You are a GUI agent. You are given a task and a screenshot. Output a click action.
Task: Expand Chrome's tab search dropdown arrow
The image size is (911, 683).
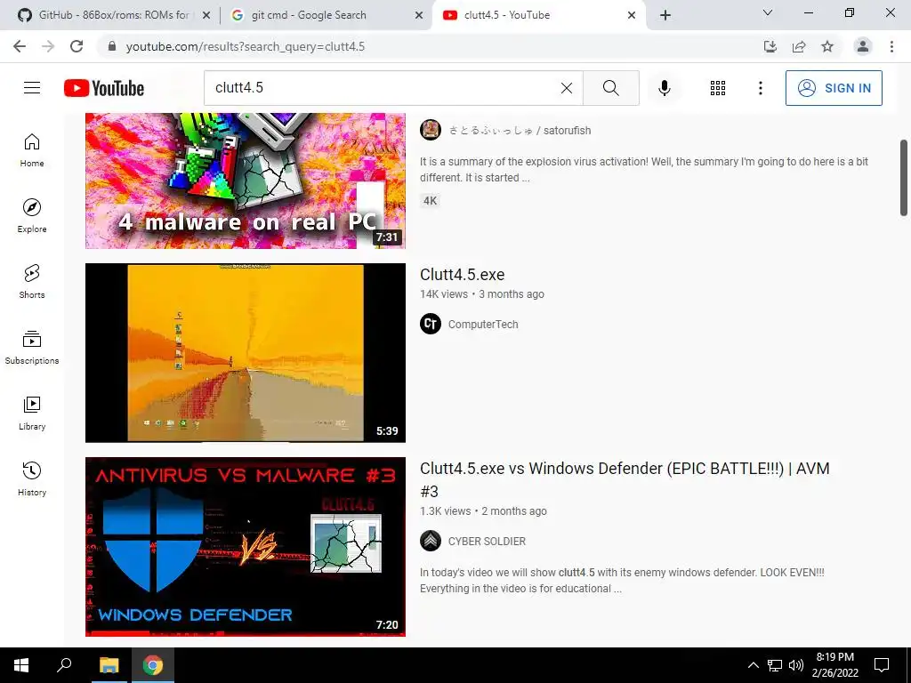[768, 12]
